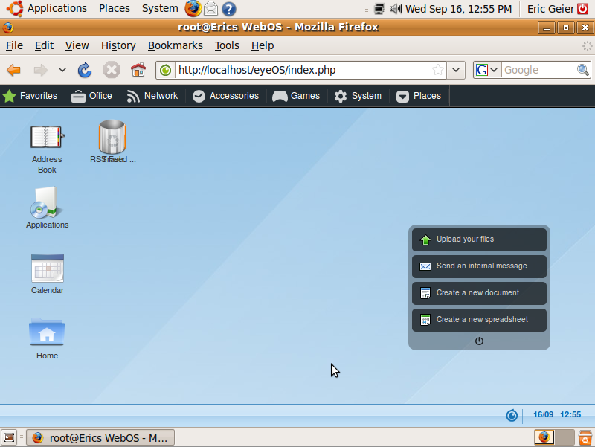Click the stop loading icon
Viewport: 595px width, 447px height.
112,70
